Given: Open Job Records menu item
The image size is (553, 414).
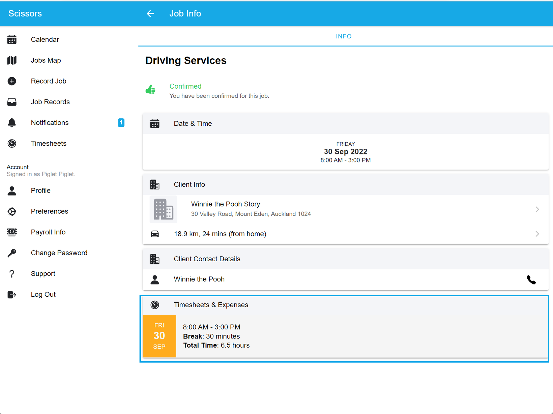Looking at the screenshot, I should pos(50,102).
